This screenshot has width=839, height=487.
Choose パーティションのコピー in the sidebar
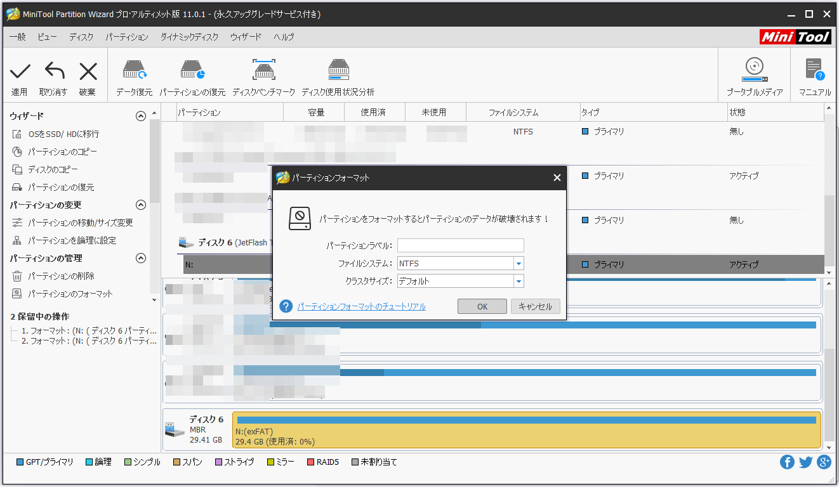coord(63,152)
